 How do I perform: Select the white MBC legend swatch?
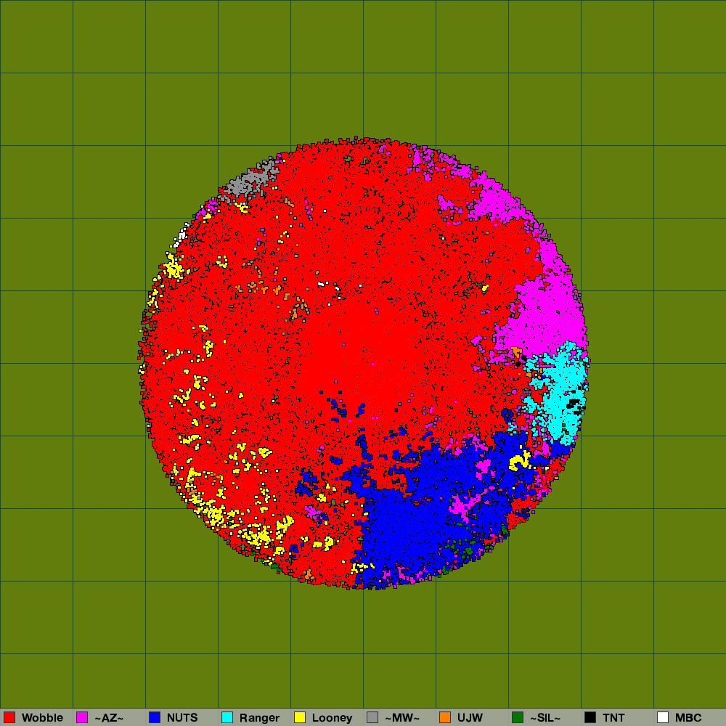663,717
